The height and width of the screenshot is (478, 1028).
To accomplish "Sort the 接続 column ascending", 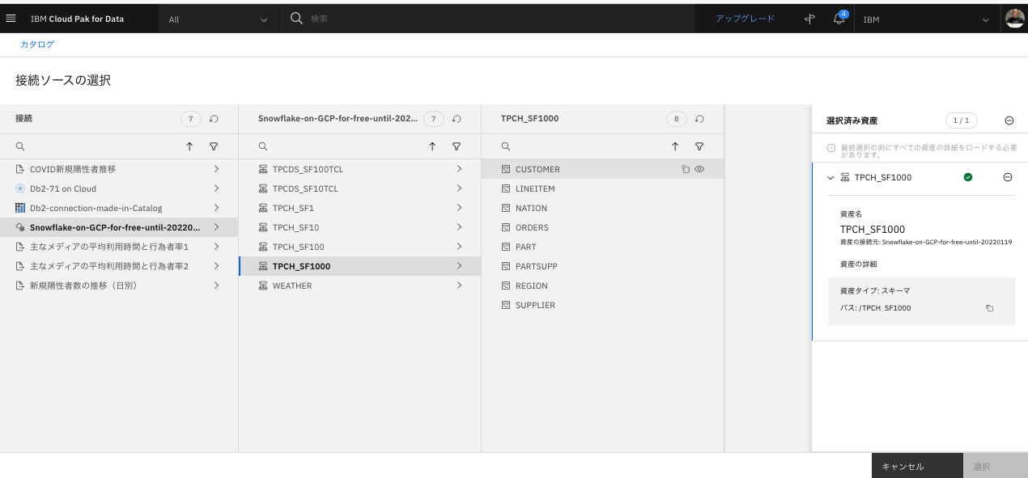I will 189,146.
